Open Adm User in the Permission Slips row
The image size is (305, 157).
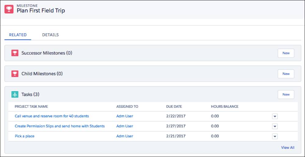[125, 126]
